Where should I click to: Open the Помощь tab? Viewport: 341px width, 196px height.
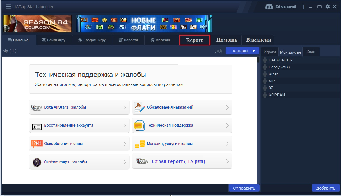click(x=227, y=40)
